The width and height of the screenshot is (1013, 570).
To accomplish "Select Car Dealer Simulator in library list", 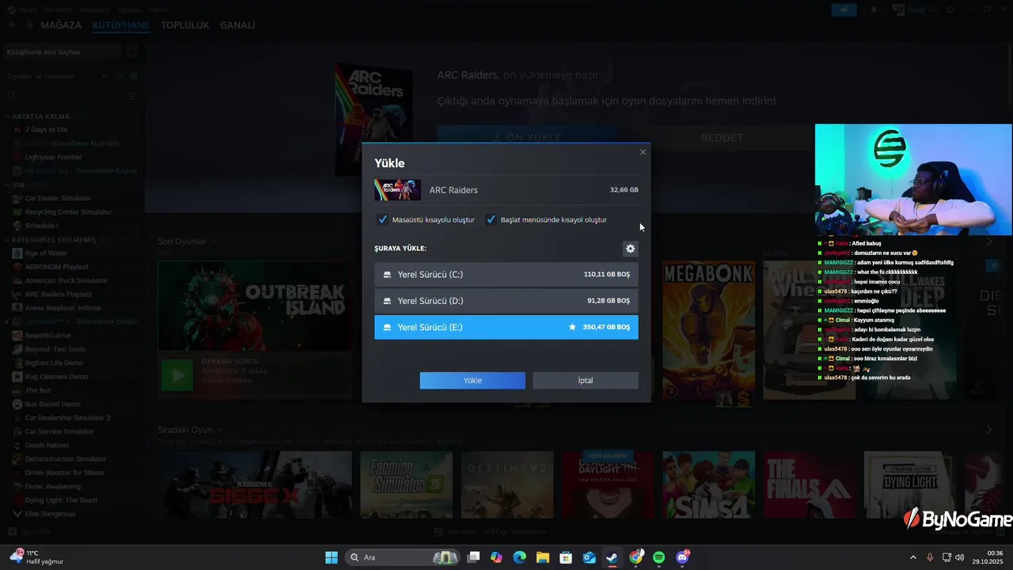I will [x=58, y=198].
